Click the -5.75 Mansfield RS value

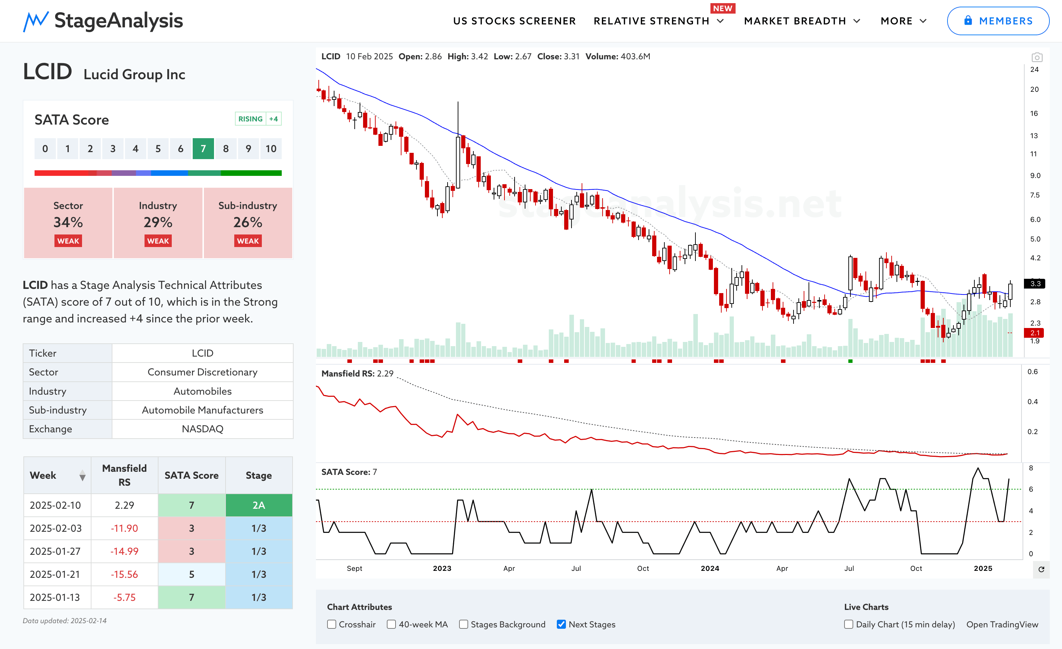point(125,597)
